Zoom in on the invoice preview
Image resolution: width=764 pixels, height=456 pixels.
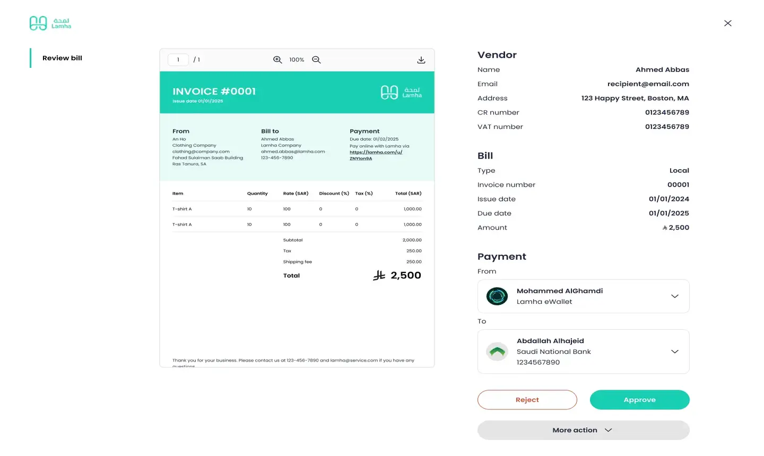[277, 60]
